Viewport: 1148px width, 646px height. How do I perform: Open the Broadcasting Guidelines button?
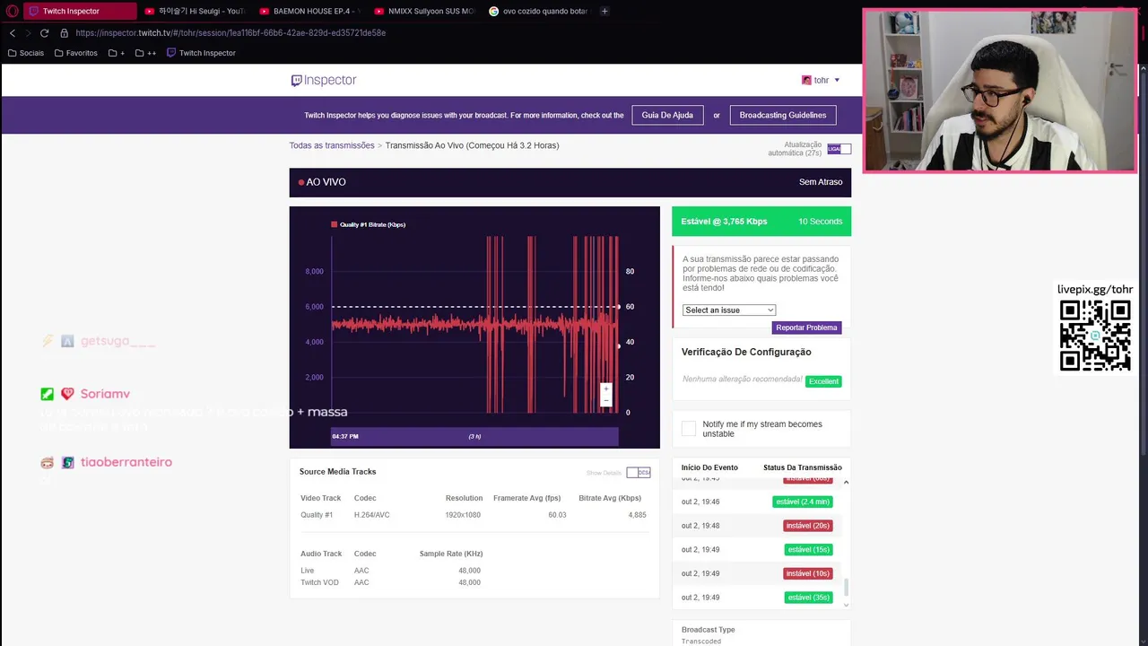782,115
